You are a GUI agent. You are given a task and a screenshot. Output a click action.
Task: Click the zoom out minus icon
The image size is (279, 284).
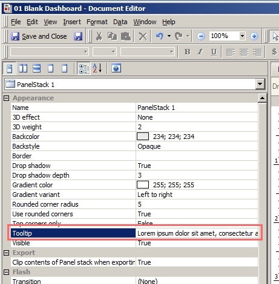(x=201, y=36)
